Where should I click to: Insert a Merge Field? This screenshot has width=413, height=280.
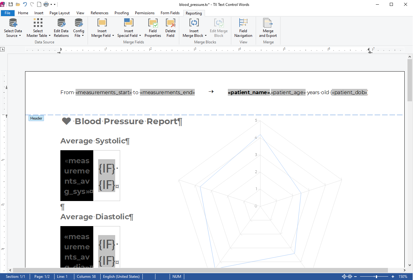102,28
